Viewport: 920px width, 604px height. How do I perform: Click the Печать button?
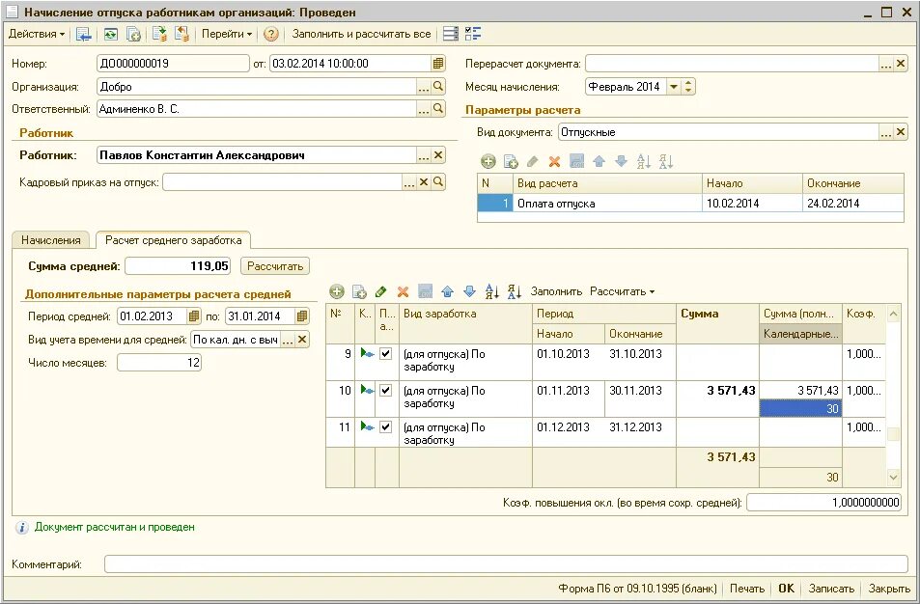click(x=746, y=589)
